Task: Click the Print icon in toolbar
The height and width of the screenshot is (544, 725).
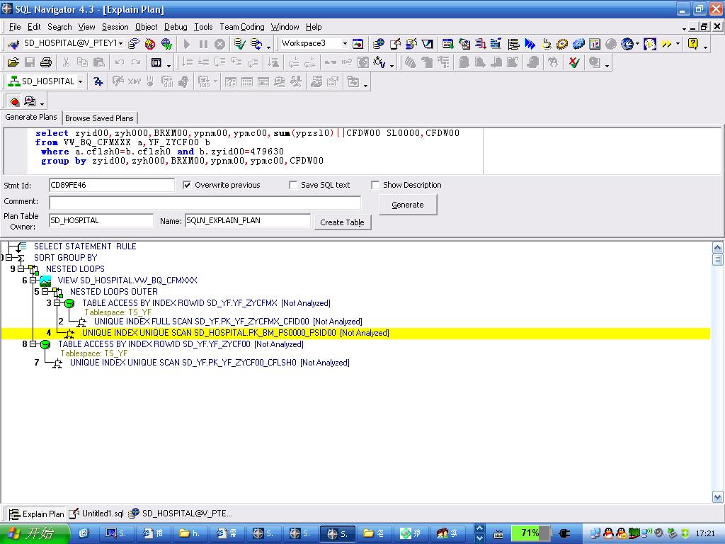Action: tap(46, 62)
